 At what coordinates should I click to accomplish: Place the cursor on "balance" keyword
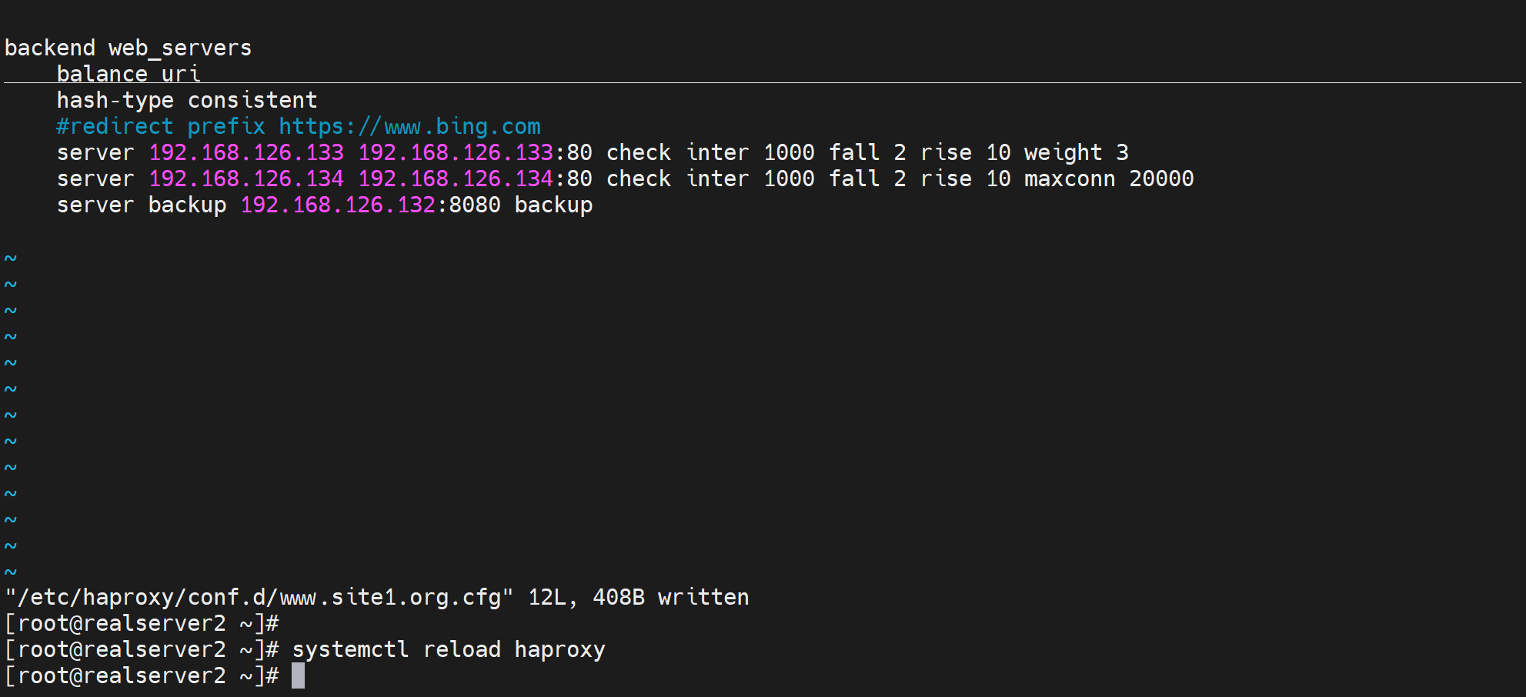[x=102, y=74]
